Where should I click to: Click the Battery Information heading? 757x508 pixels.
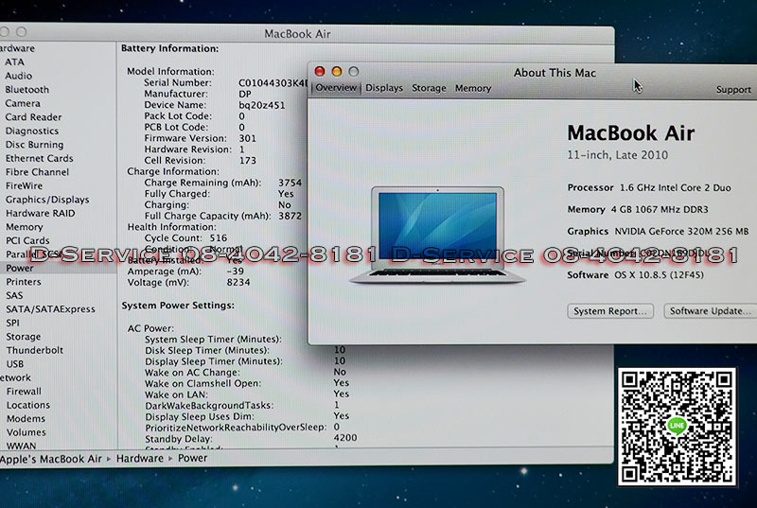click(x=169, y=48)
